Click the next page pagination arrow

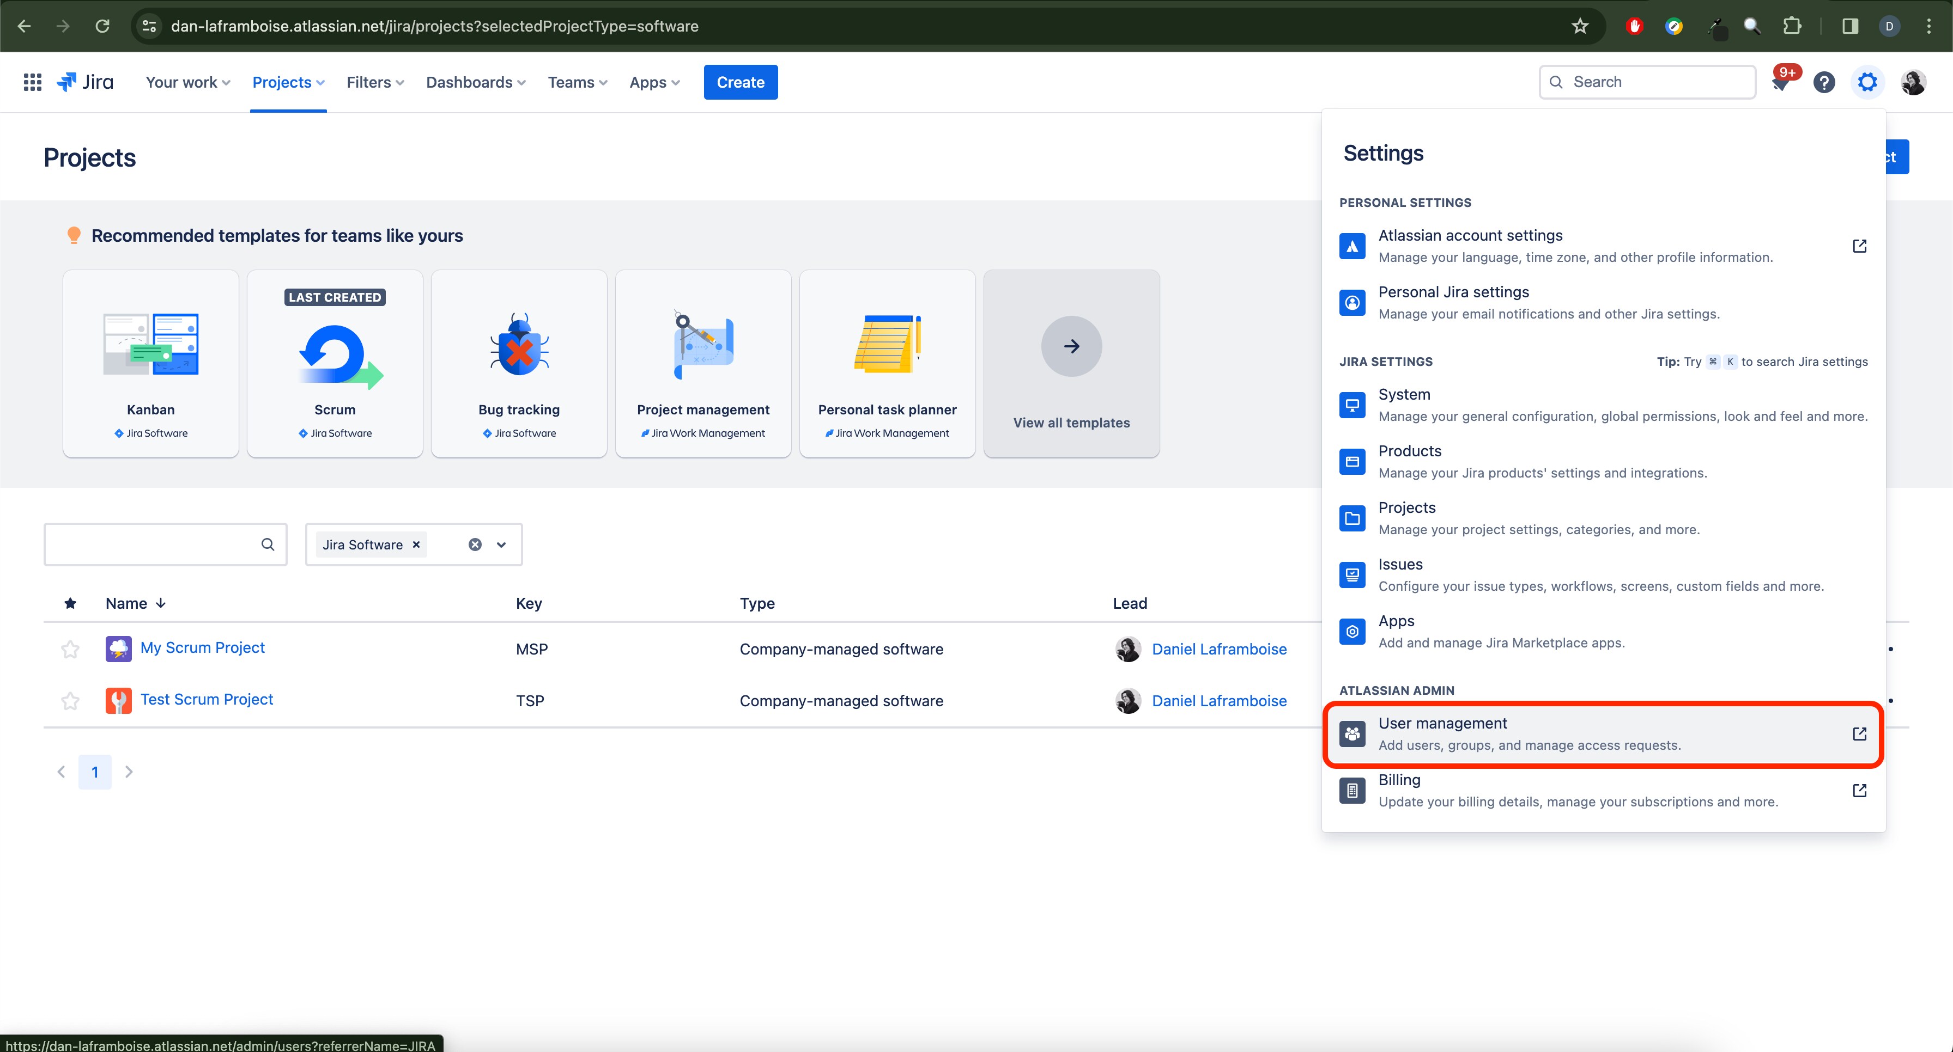tap(129, 772)
